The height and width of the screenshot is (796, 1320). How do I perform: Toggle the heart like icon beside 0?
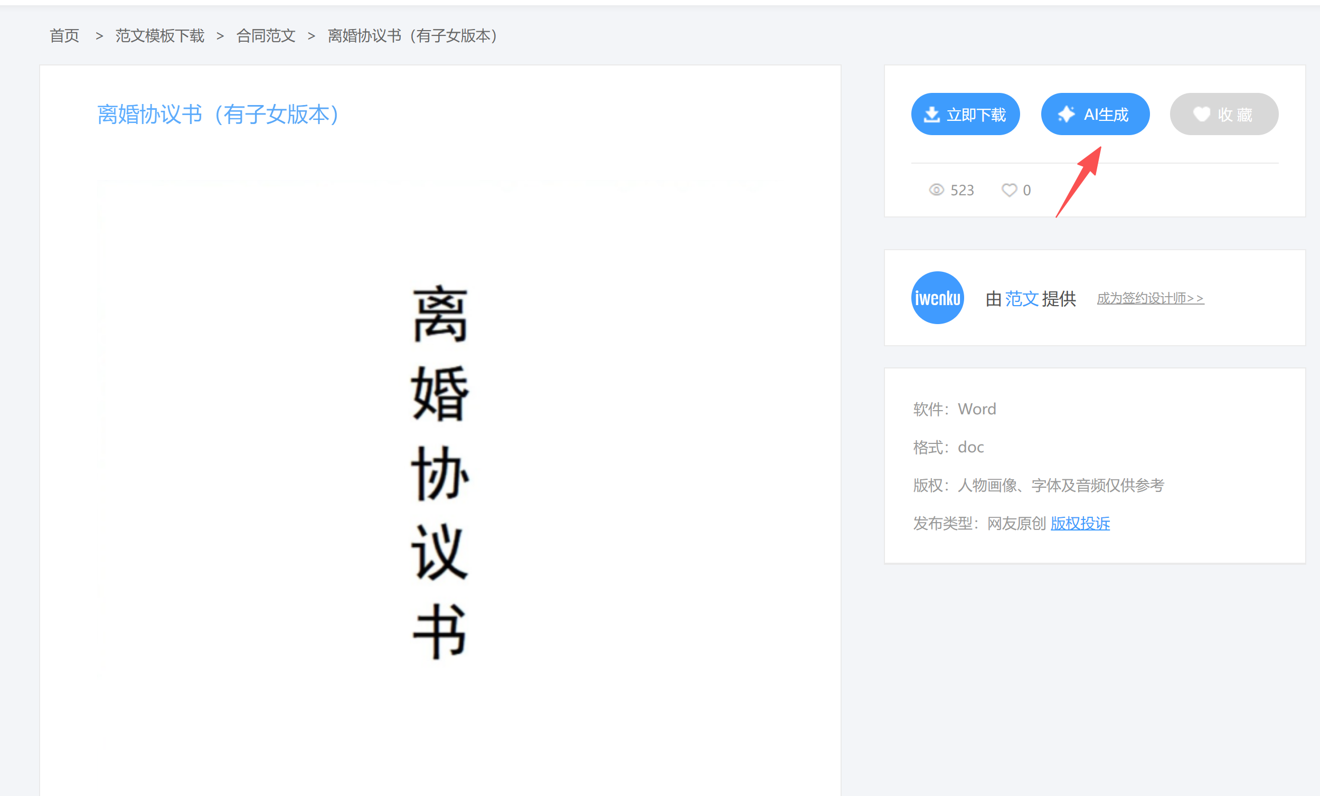pyautogui.click(x=1009, y=190)
